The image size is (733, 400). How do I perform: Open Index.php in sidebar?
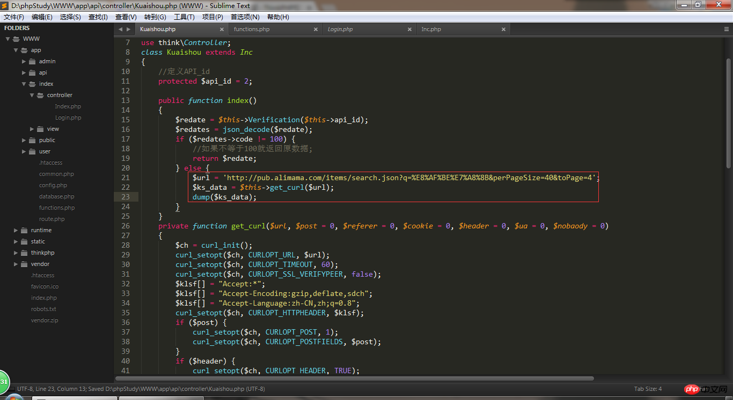point(68,107)
